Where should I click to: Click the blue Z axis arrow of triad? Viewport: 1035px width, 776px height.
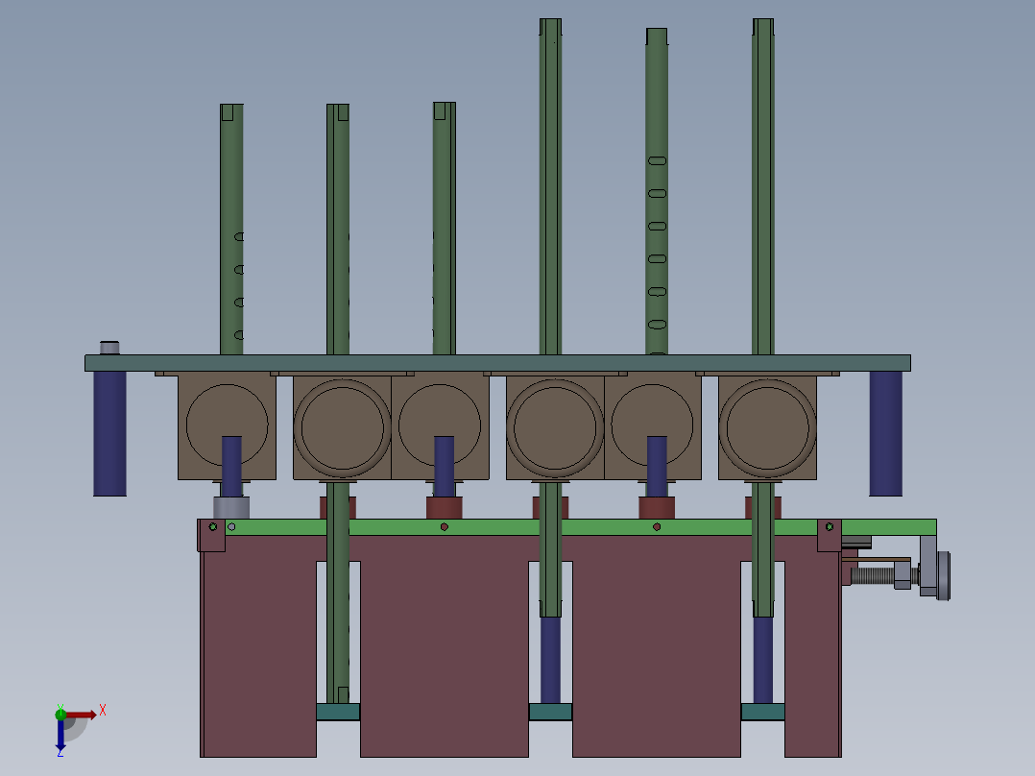pyautogui.click(x=60, y=735)
